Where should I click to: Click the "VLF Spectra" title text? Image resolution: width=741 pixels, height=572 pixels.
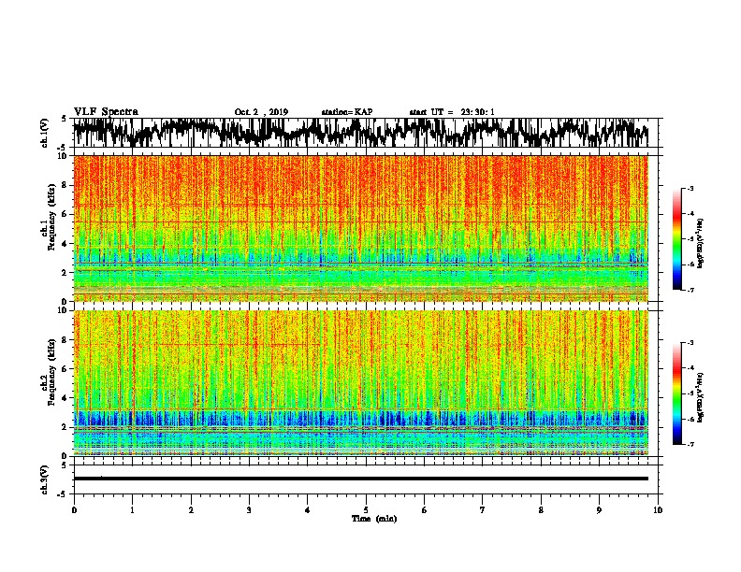tap(106, 112)
